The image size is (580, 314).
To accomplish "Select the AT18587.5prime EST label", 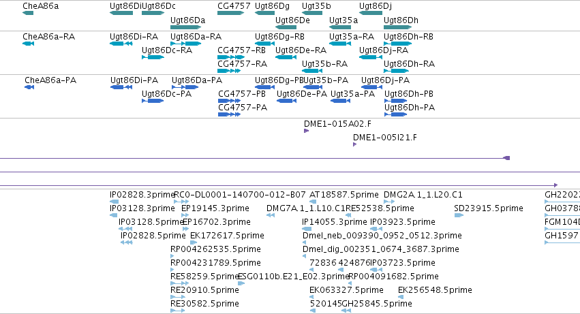I will pyautogui.click(x=344, y=195).
